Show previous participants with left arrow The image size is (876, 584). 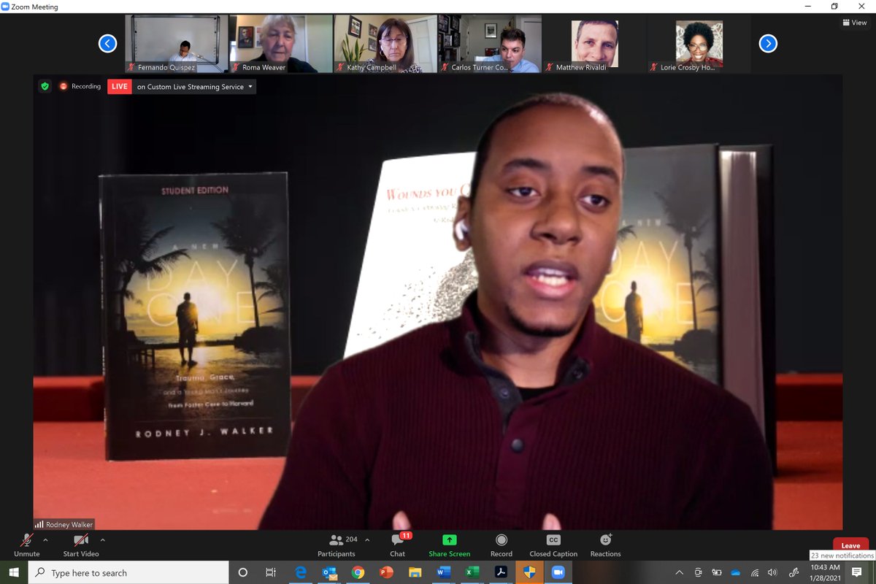107,44
